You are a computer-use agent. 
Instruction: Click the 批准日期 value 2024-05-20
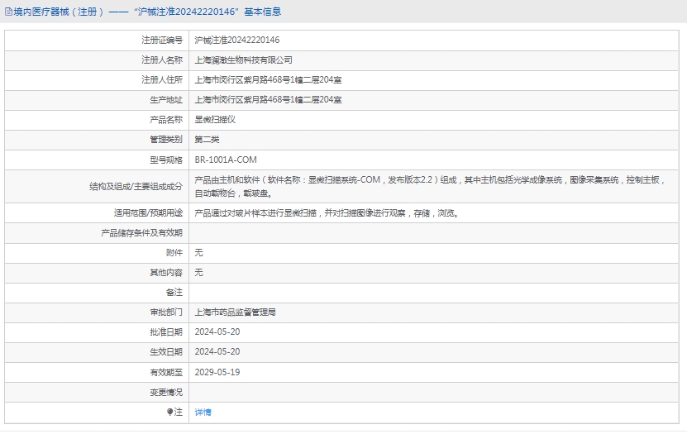click(x=217, y=332)
